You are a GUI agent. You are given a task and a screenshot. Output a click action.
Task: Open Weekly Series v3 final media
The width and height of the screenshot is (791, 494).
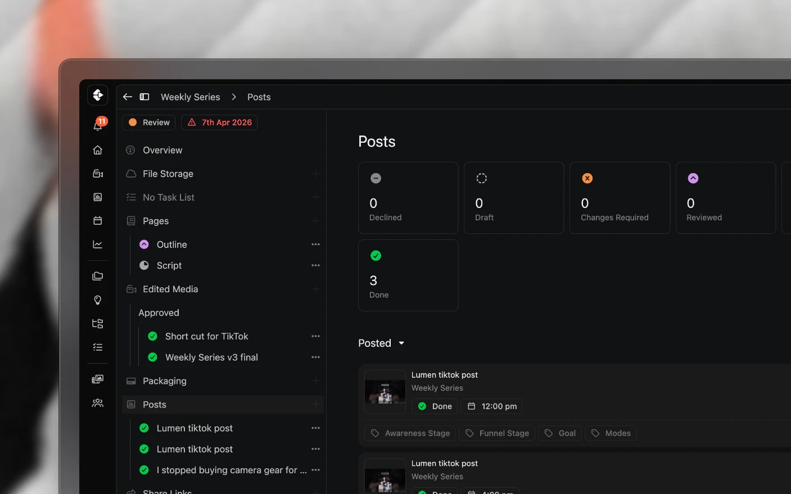(x=211, y=357)
